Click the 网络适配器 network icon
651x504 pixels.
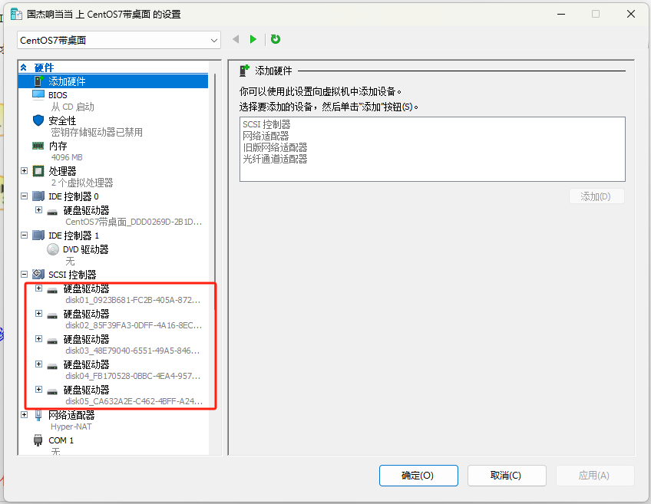(38, 415)
